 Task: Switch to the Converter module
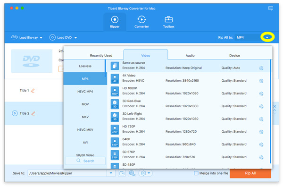point(141,22)
